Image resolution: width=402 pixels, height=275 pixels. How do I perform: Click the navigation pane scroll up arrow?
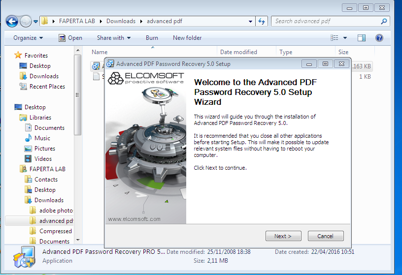(x=78, y=50)
